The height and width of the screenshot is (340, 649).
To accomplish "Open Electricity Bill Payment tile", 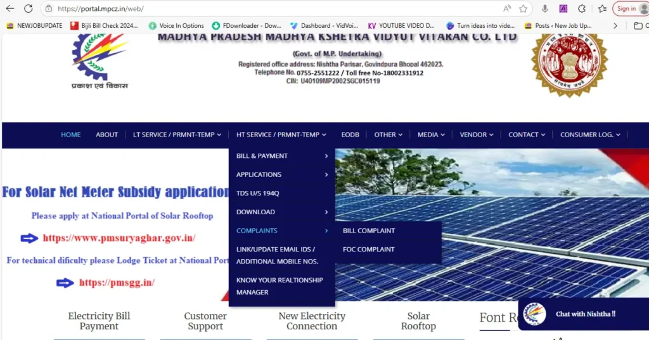I will pyautogui.click(x=99, y=321).
